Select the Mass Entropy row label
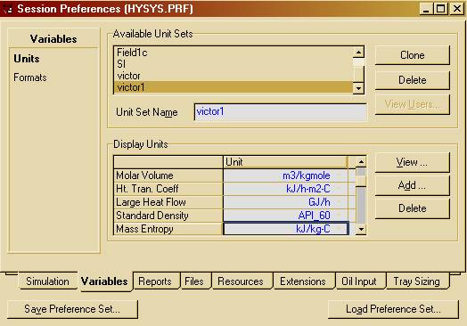Screen dimensions: 467x326 (168, 229)
